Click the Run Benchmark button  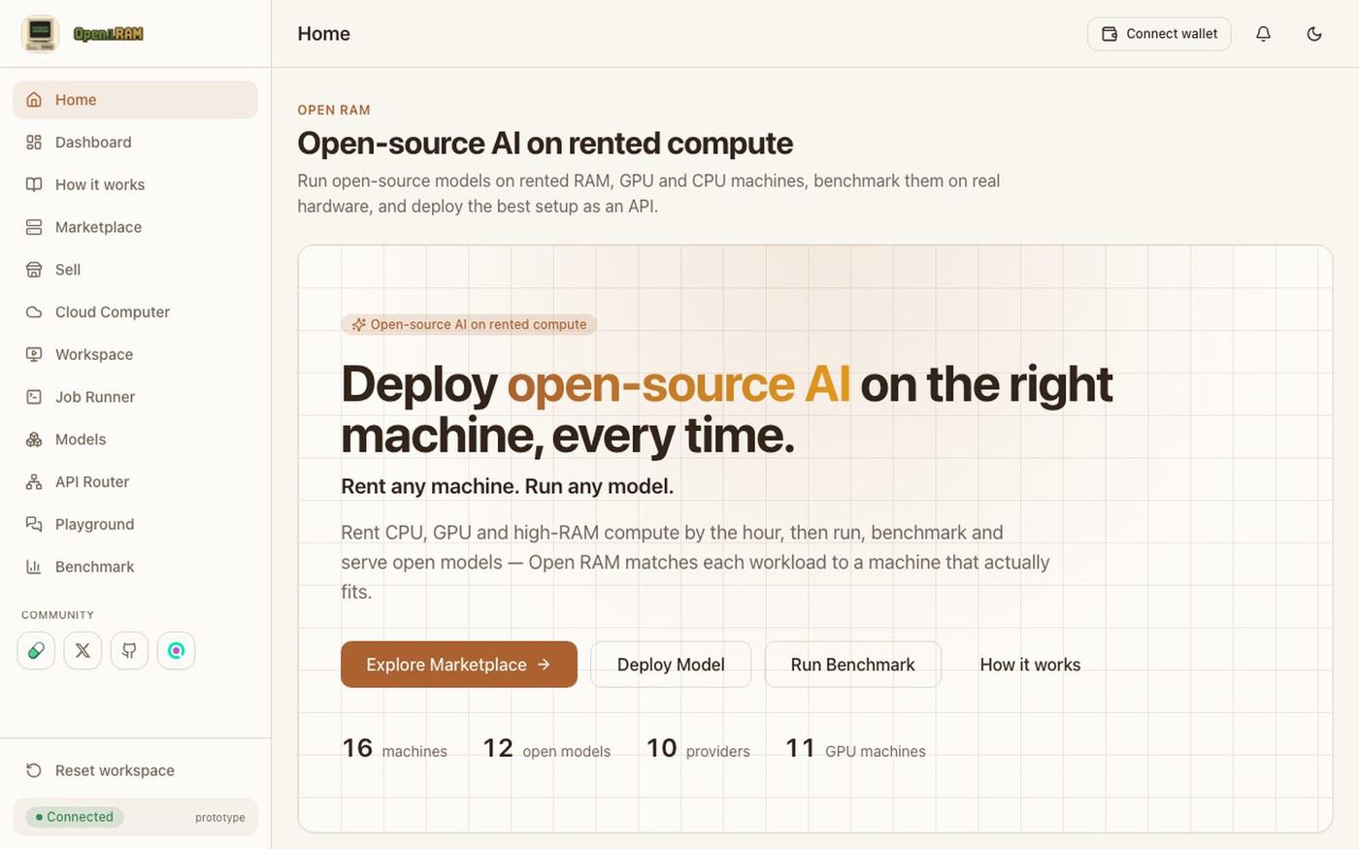852,665
